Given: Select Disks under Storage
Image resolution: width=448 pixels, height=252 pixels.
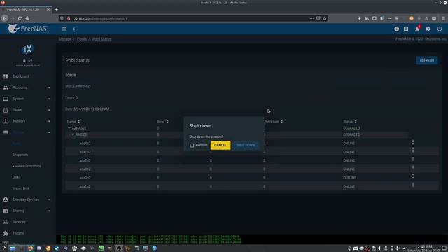Looking at the screenshot, I should pyautogui.click(x=17, y=177).
